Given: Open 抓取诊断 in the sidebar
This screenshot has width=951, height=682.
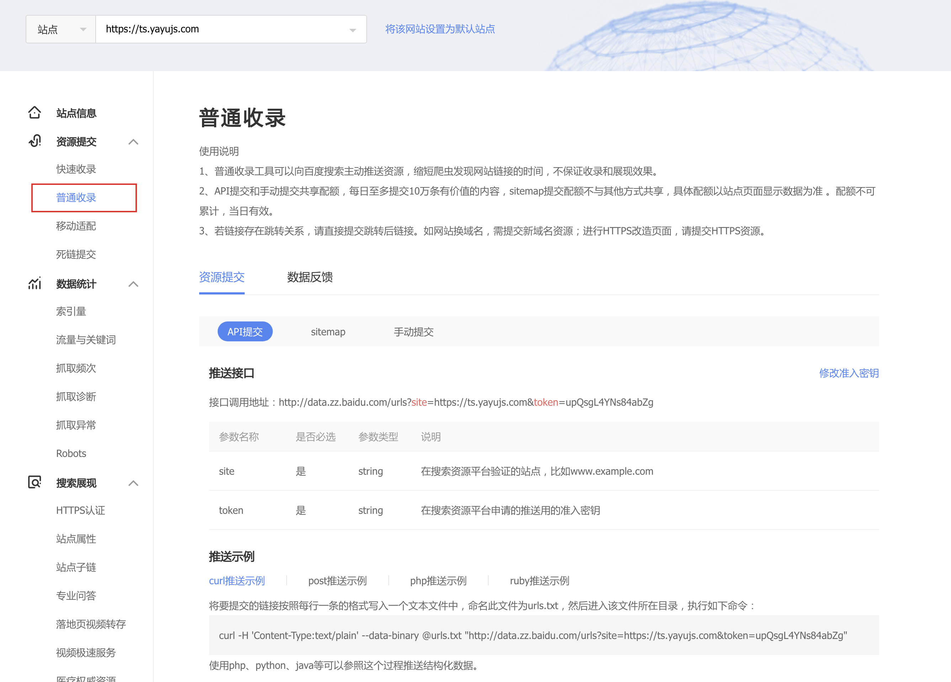Looking at the screenshot, I should coord(76,396).
